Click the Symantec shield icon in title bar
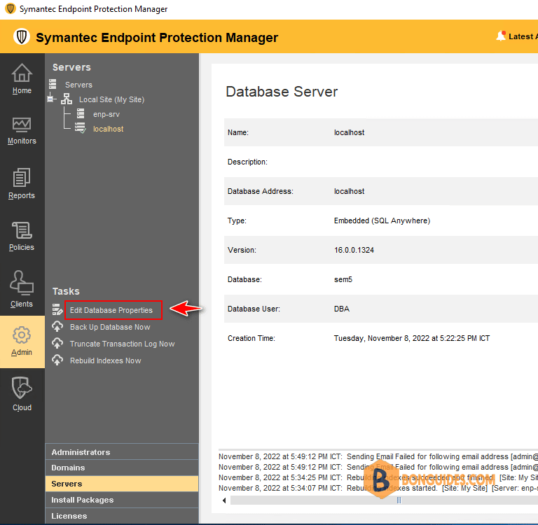 click(x=11, y=8)
